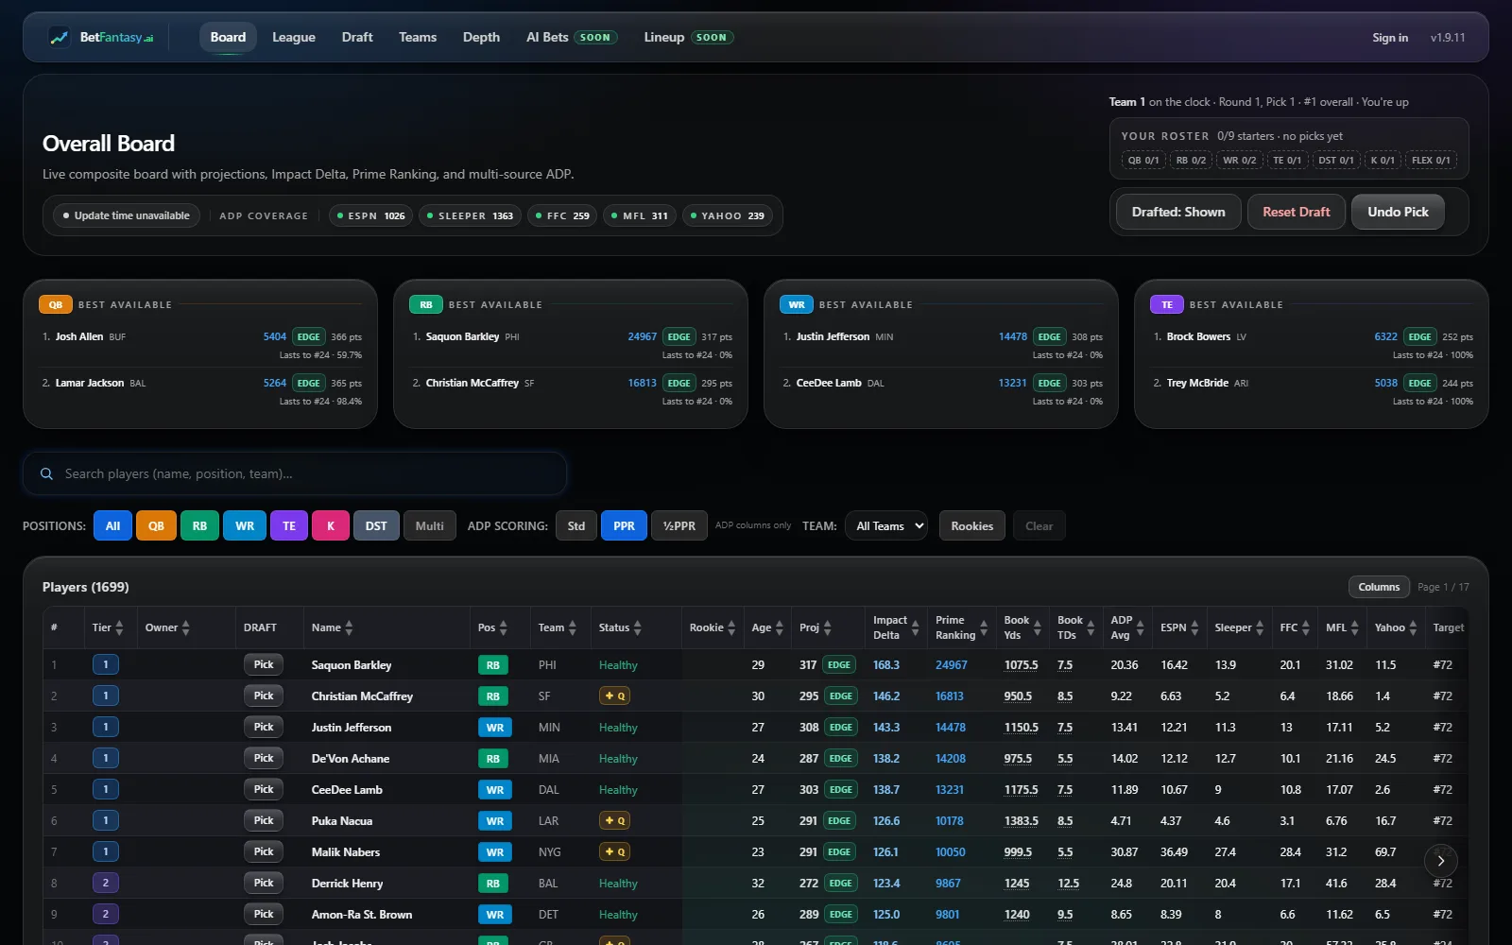Click the search magnifier icon
This screenshot has width=1512, height=945.
tap(46, 474)
